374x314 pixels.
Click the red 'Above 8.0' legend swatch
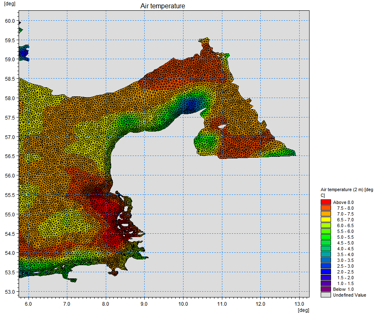(326, 202)
